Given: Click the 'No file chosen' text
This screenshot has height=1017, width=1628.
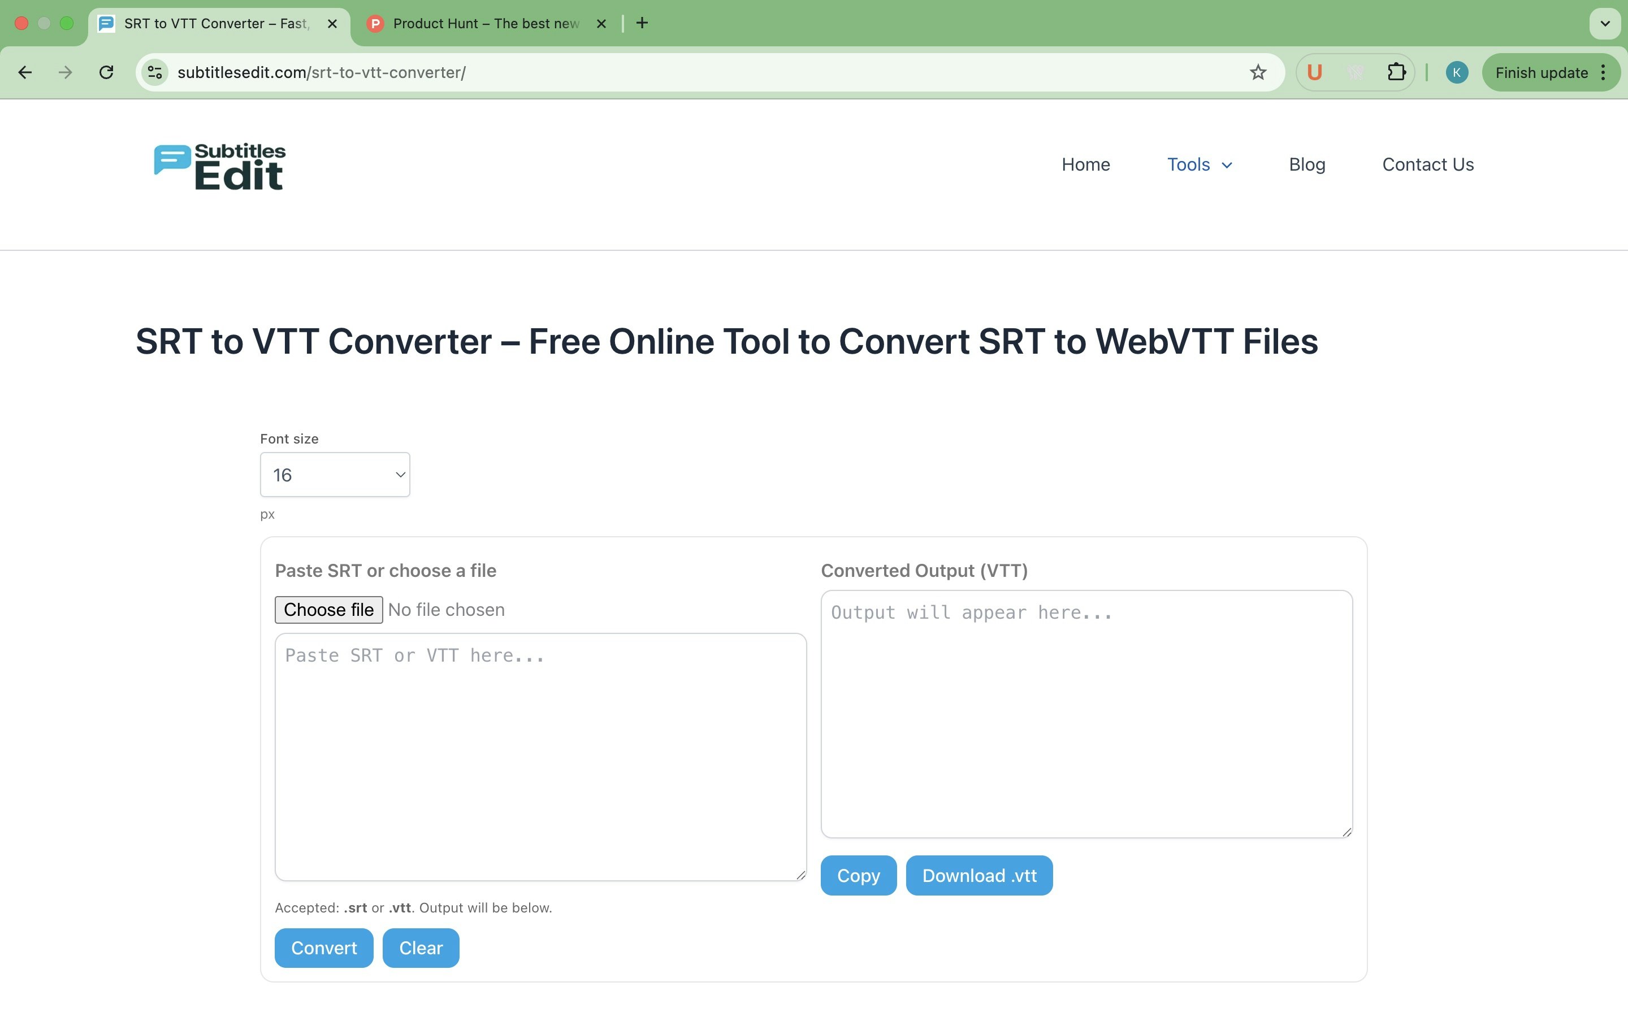Looking at the screenshot, I should coord(446,610).
